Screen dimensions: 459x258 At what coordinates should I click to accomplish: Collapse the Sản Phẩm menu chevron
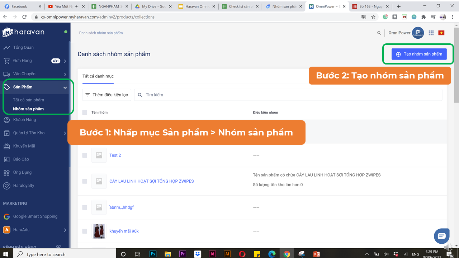[x=65, y=87]
